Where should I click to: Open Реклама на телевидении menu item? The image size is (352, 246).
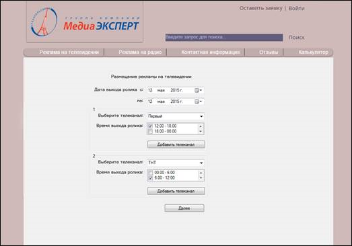pos(69,52)
